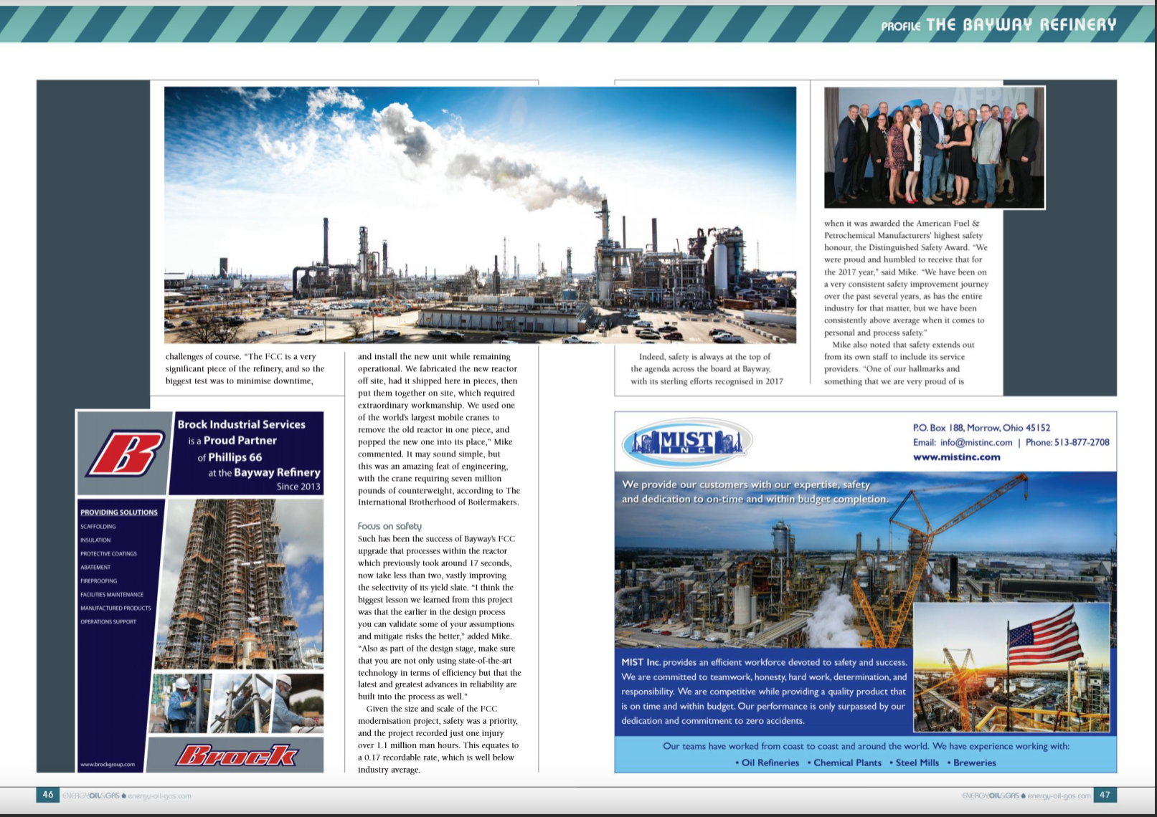Click 'THE BAYWAY REFINERY' header title

1021,25
